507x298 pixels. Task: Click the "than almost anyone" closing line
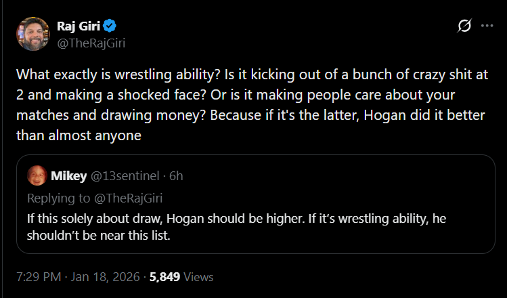pos(78,133)
